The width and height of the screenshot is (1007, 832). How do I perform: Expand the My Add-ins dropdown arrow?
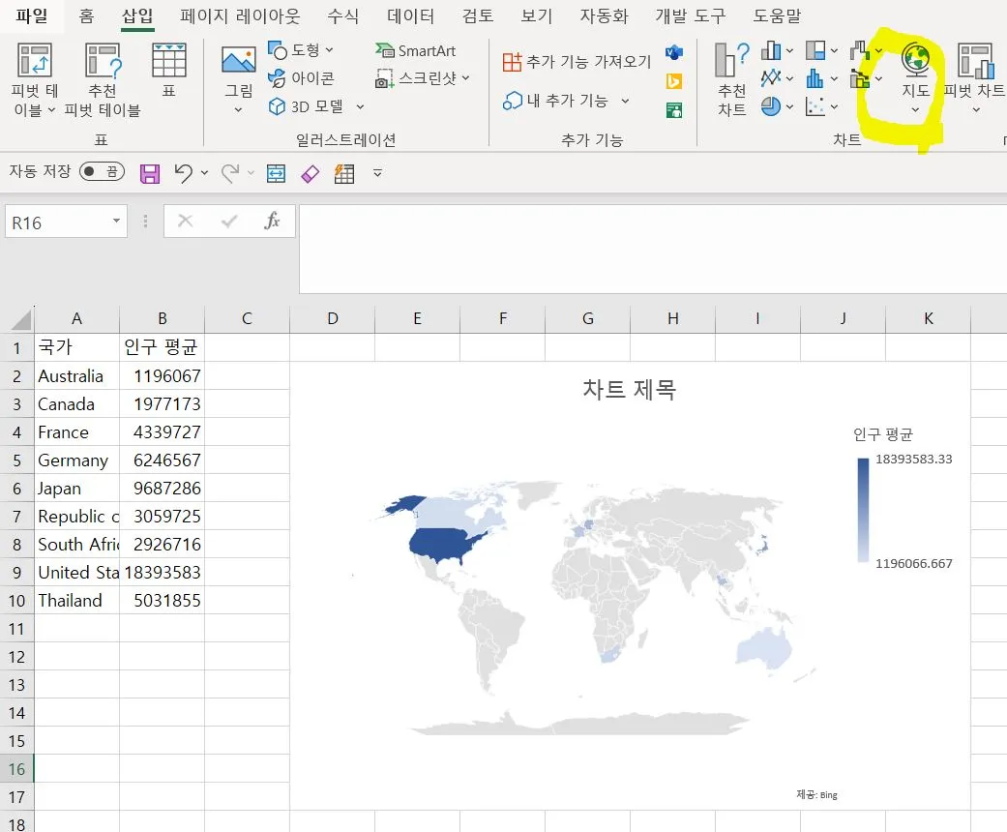point(625,101)
